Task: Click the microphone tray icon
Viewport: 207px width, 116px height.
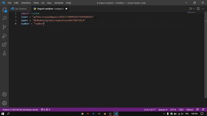Action: click(x=168, y=114)
